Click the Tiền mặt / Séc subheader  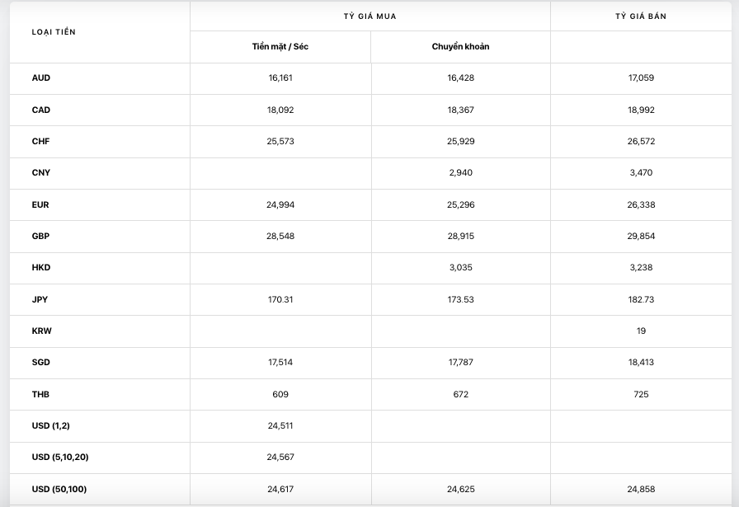pos(280,47)
